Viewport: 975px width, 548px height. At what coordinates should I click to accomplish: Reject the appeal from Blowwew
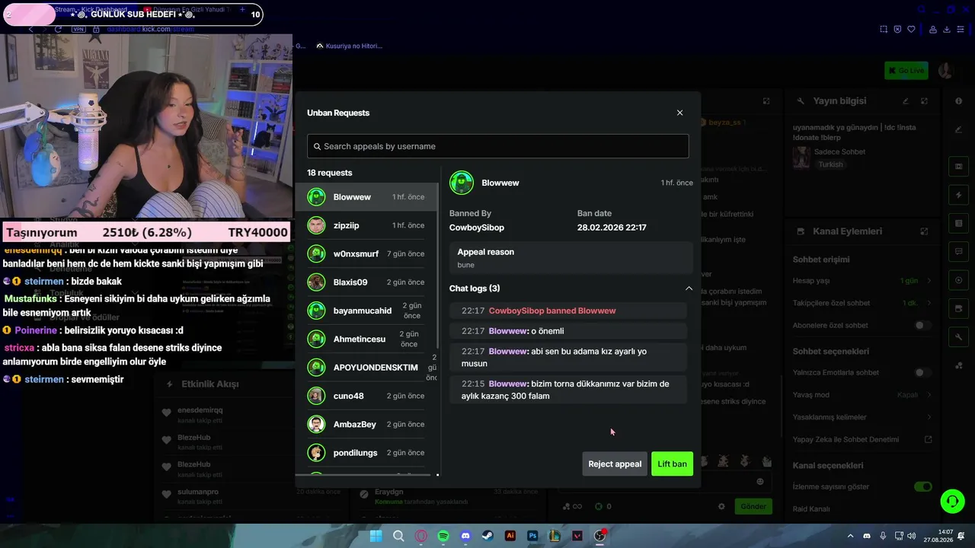[615, 464]
